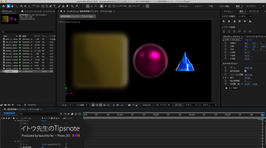
Task: Select the Rectangle shape tool
Action: [x=43, y=6]
